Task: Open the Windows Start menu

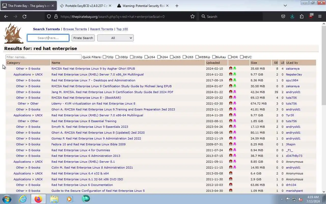Action: pos(7,199)
